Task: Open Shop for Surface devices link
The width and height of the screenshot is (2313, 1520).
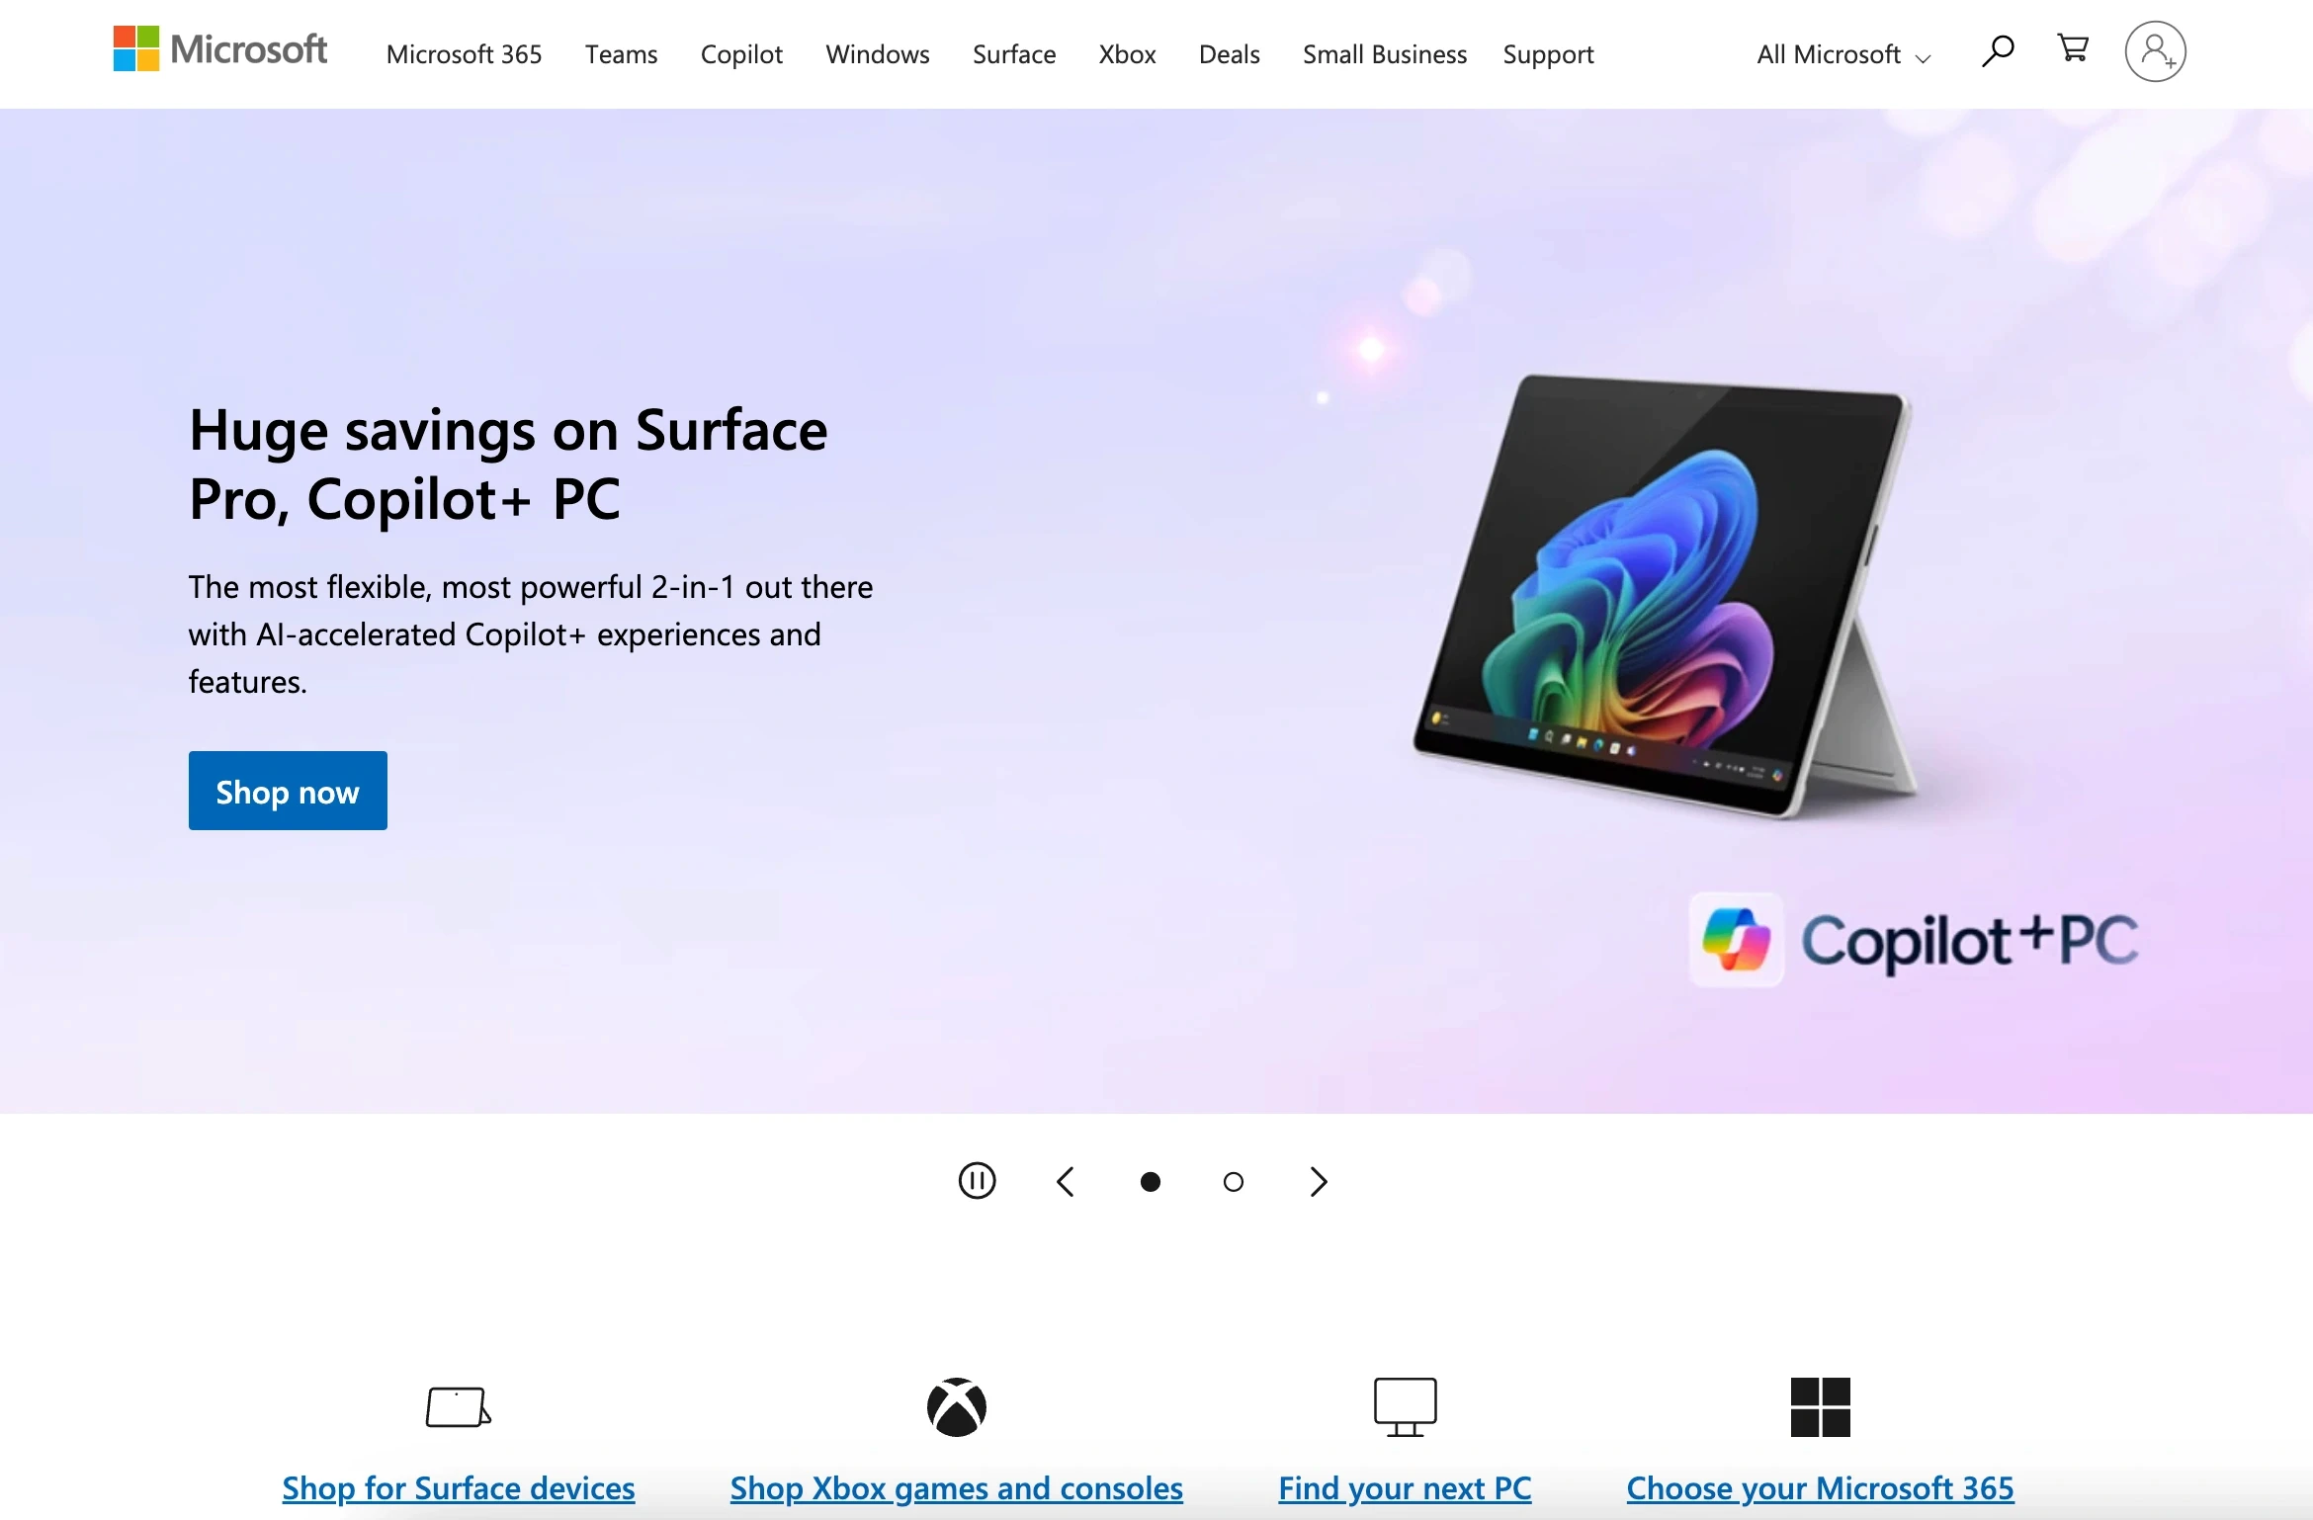Action: tap(459, 1487)
